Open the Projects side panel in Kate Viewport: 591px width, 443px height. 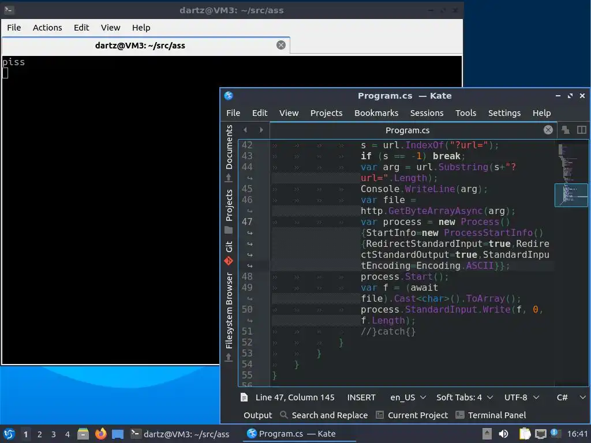tap(229, 211)
